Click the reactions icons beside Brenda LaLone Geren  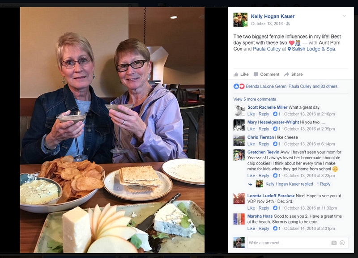coord(239,86)
